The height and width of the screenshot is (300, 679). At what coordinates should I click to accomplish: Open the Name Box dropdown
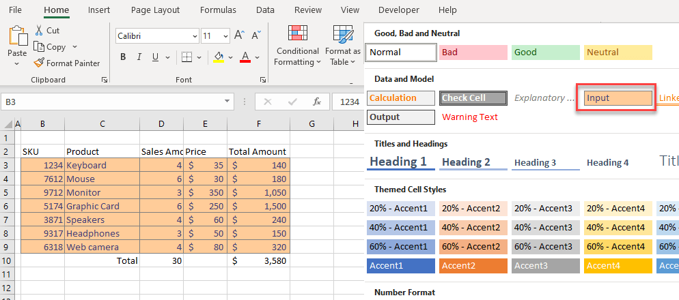tap(227, 102)
